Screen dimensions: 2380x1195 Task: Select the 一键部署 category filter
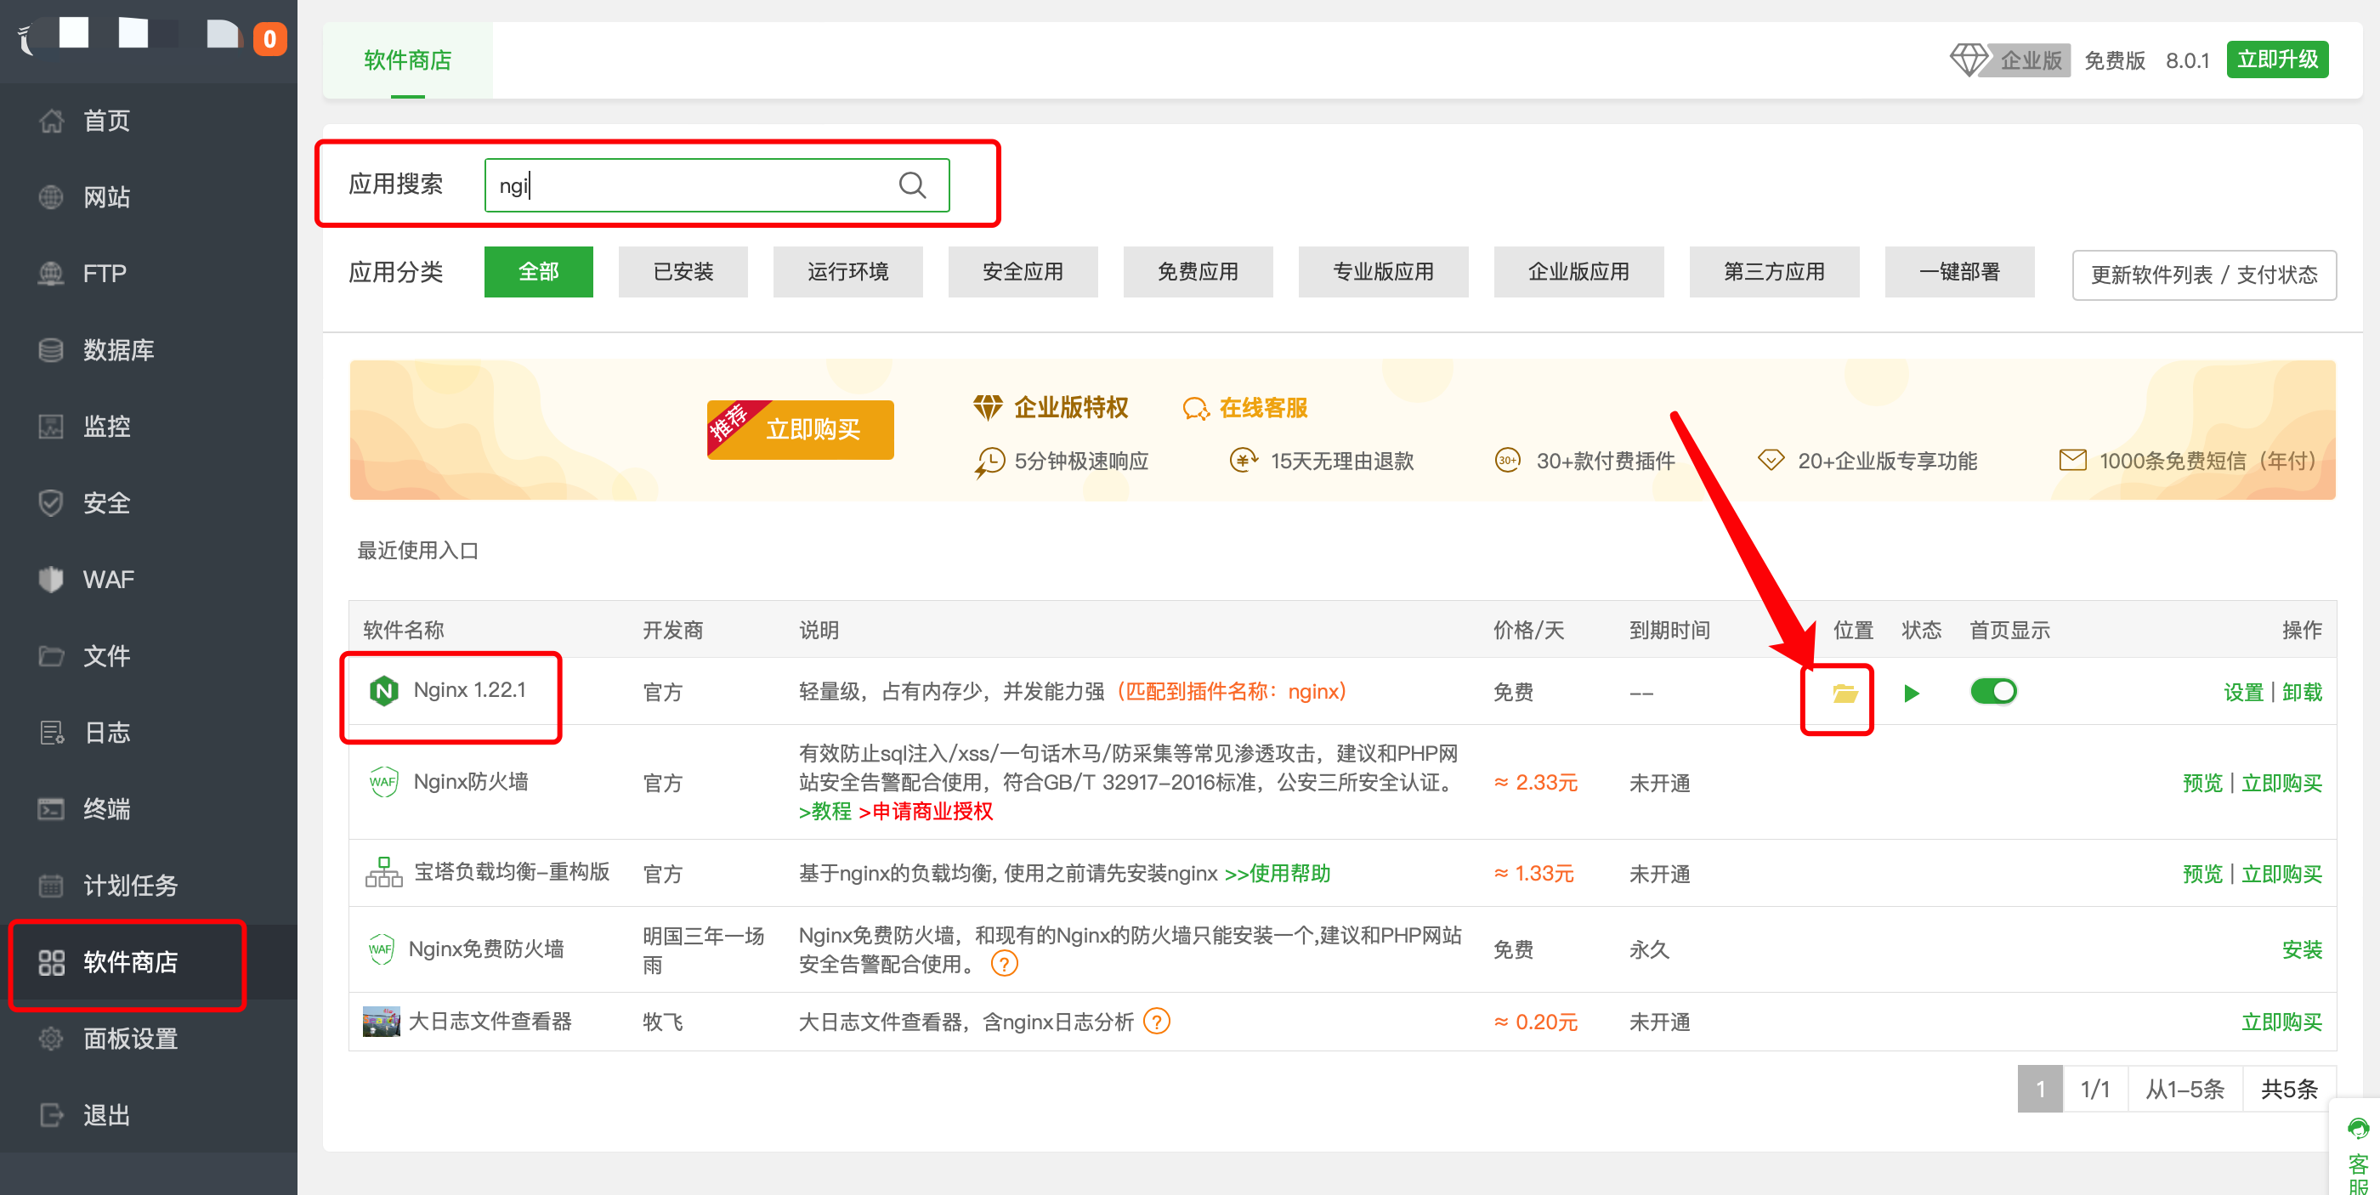(1958, 271)
